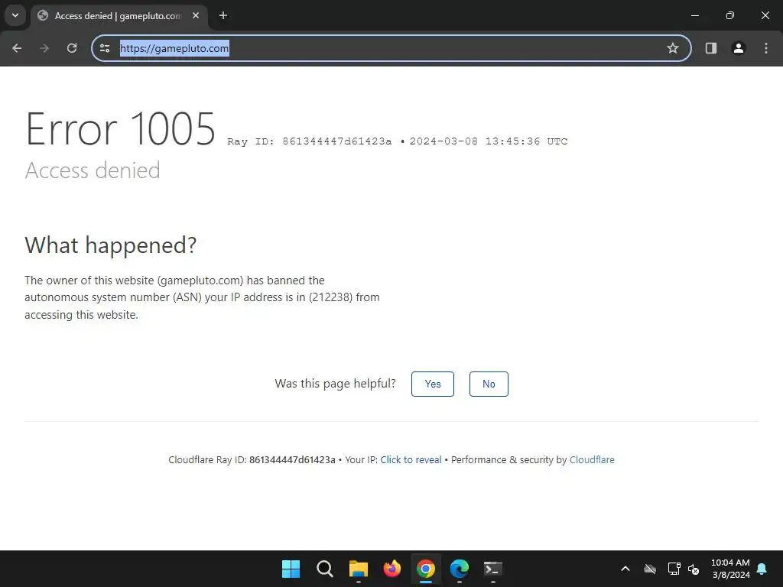
Task: Open the network status tray icon
Action: coord(674,569)
